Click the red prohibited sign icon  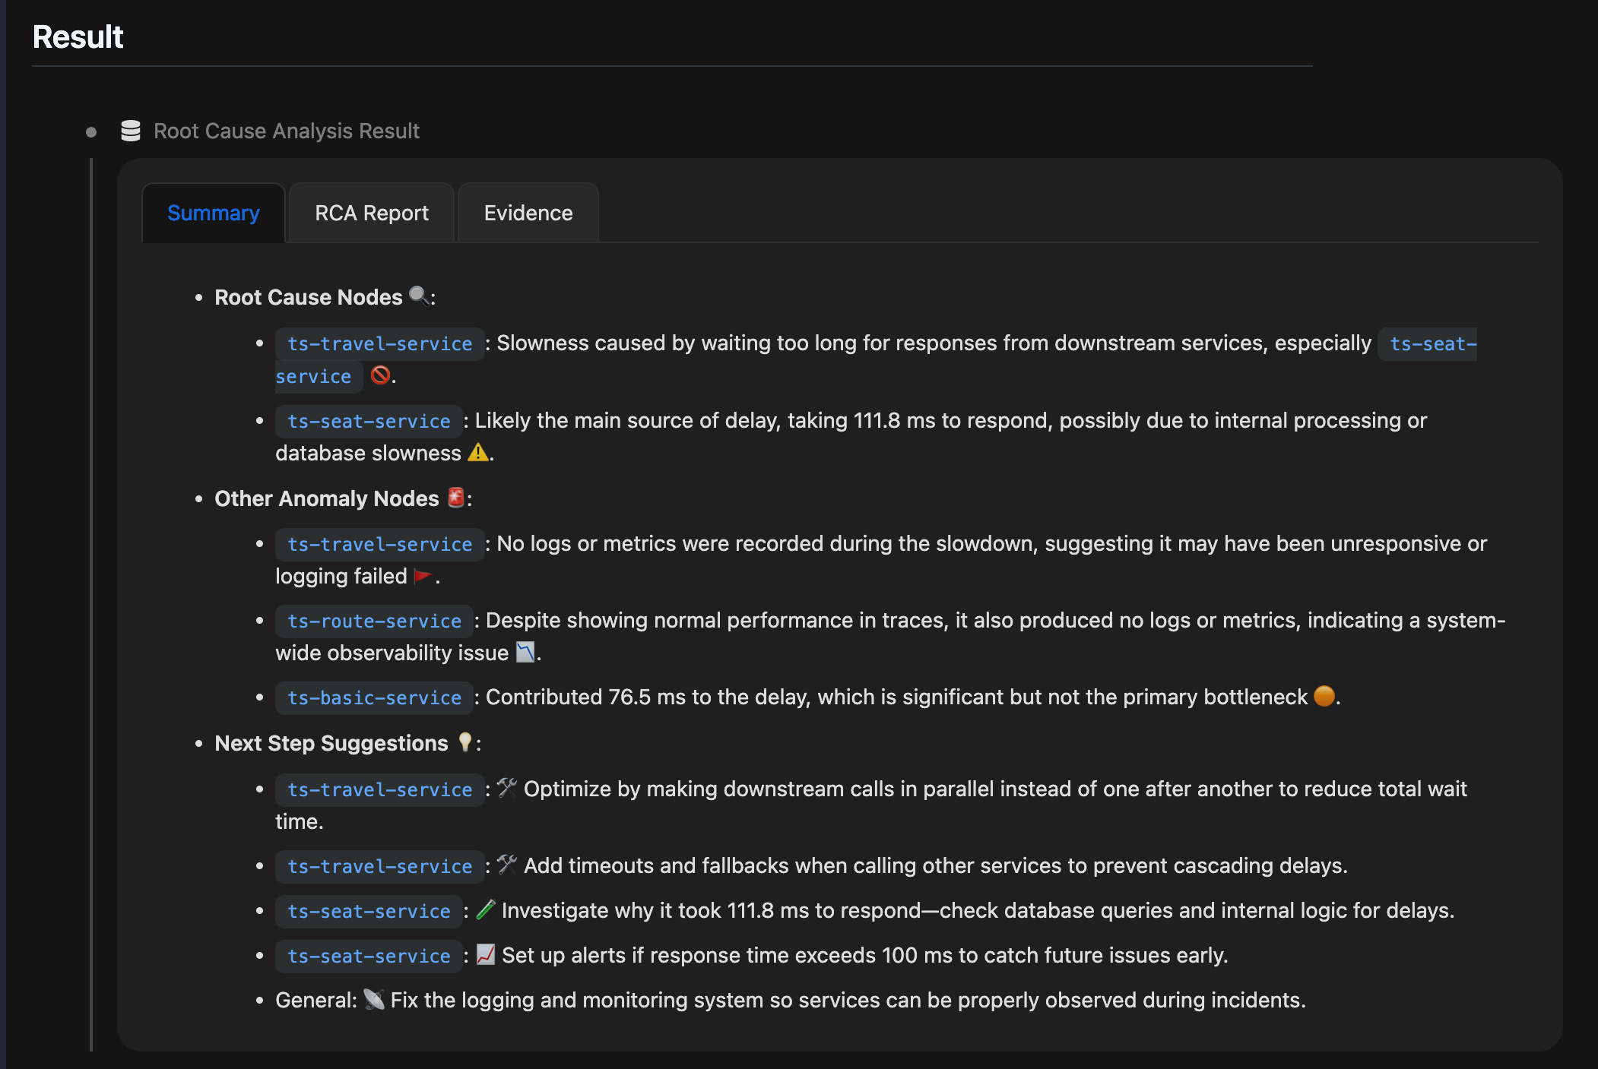pos(380,375)
